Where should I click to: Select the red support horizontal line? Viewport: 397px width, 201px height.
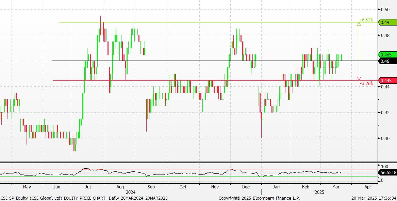[x=204, y=80]
